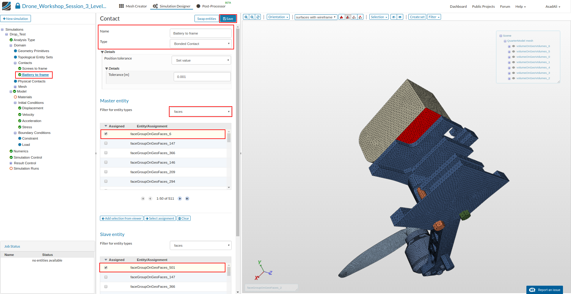The height and width of the screenshot is (294, 571).
Task: Check master faceGroupOnGeoFaces_209 checkbox
Action: (106, 172)
